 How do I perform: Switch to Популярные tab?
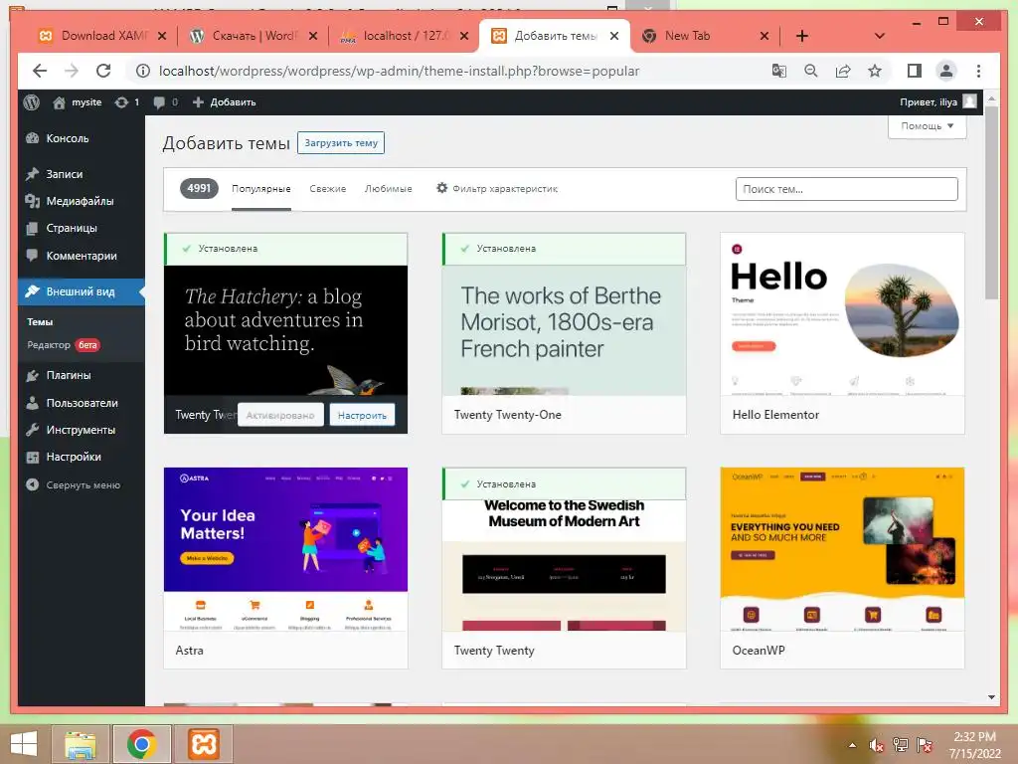click(x=261, y=189)
